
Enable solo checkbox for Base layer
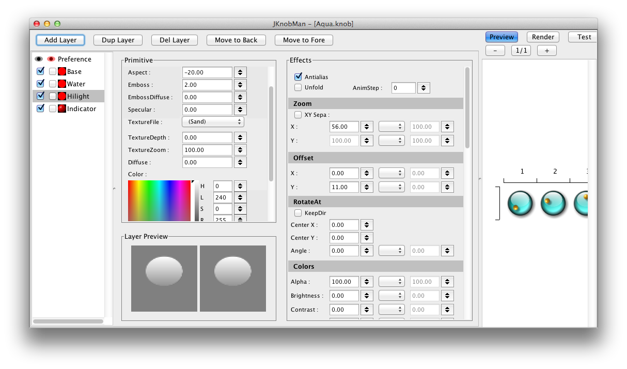(53, 71)
